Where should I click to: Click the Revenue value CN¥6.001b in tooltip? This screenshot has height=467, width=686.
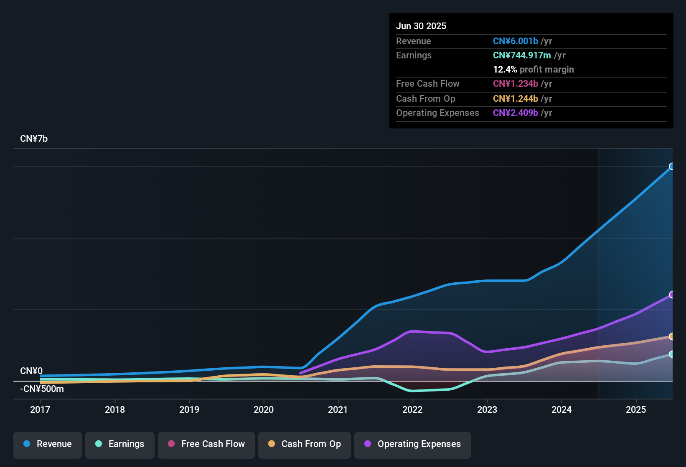coord(515,41)
